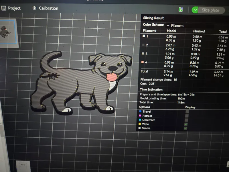The height and width of the screenshot is (172, 229).
Task: Click the Total time value 1h8m
Action: (181, 103)
